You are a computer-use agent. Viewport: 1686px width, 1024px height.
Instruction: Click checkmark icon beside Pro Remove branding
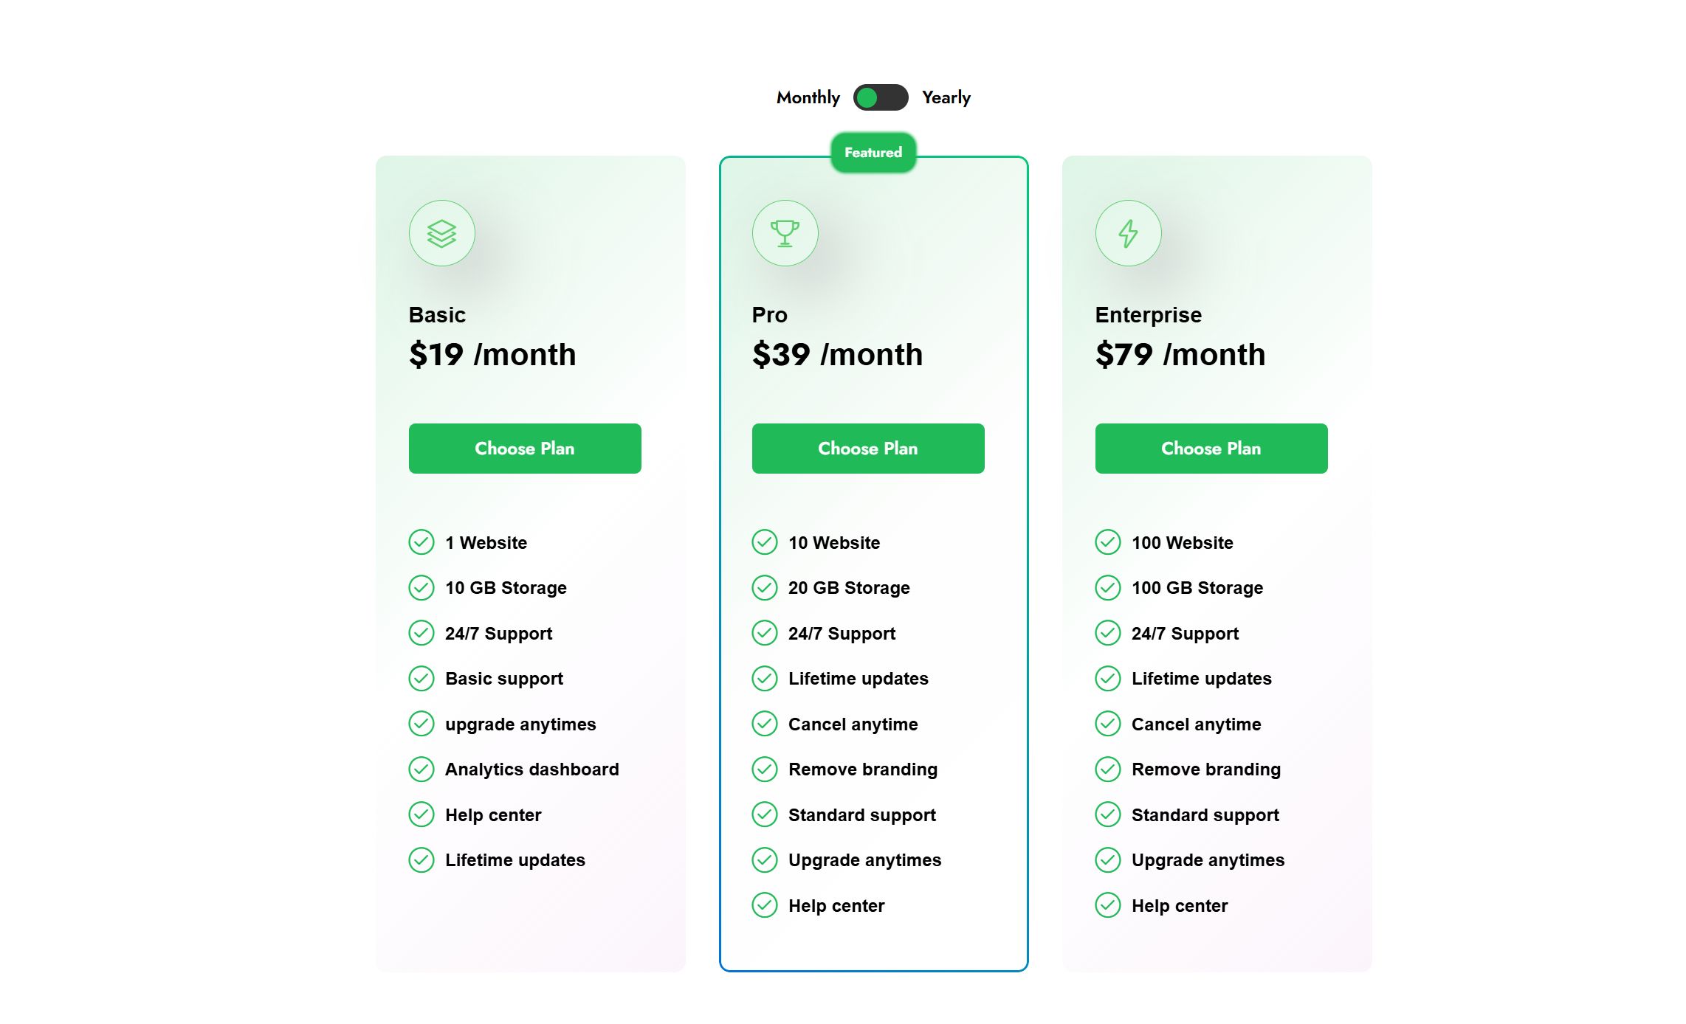[765, 769]
